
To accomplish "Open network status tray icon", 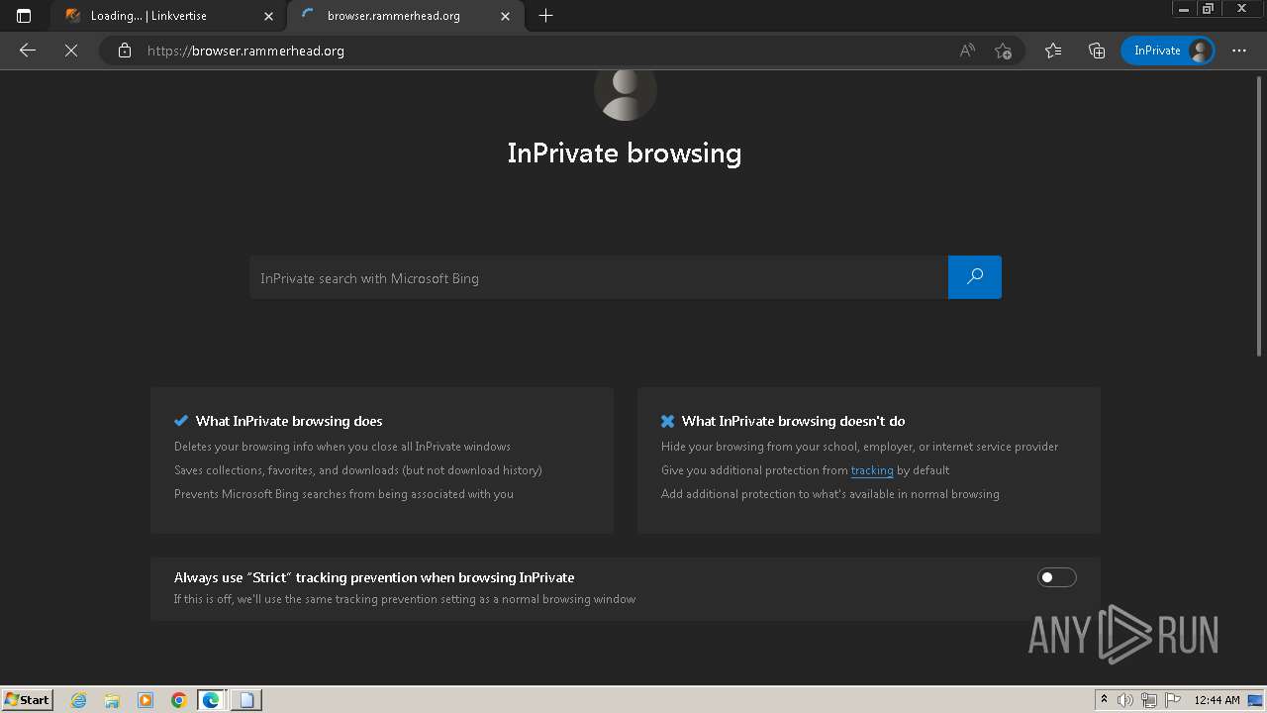I will pyautogui.click(x=1148, y=700).
